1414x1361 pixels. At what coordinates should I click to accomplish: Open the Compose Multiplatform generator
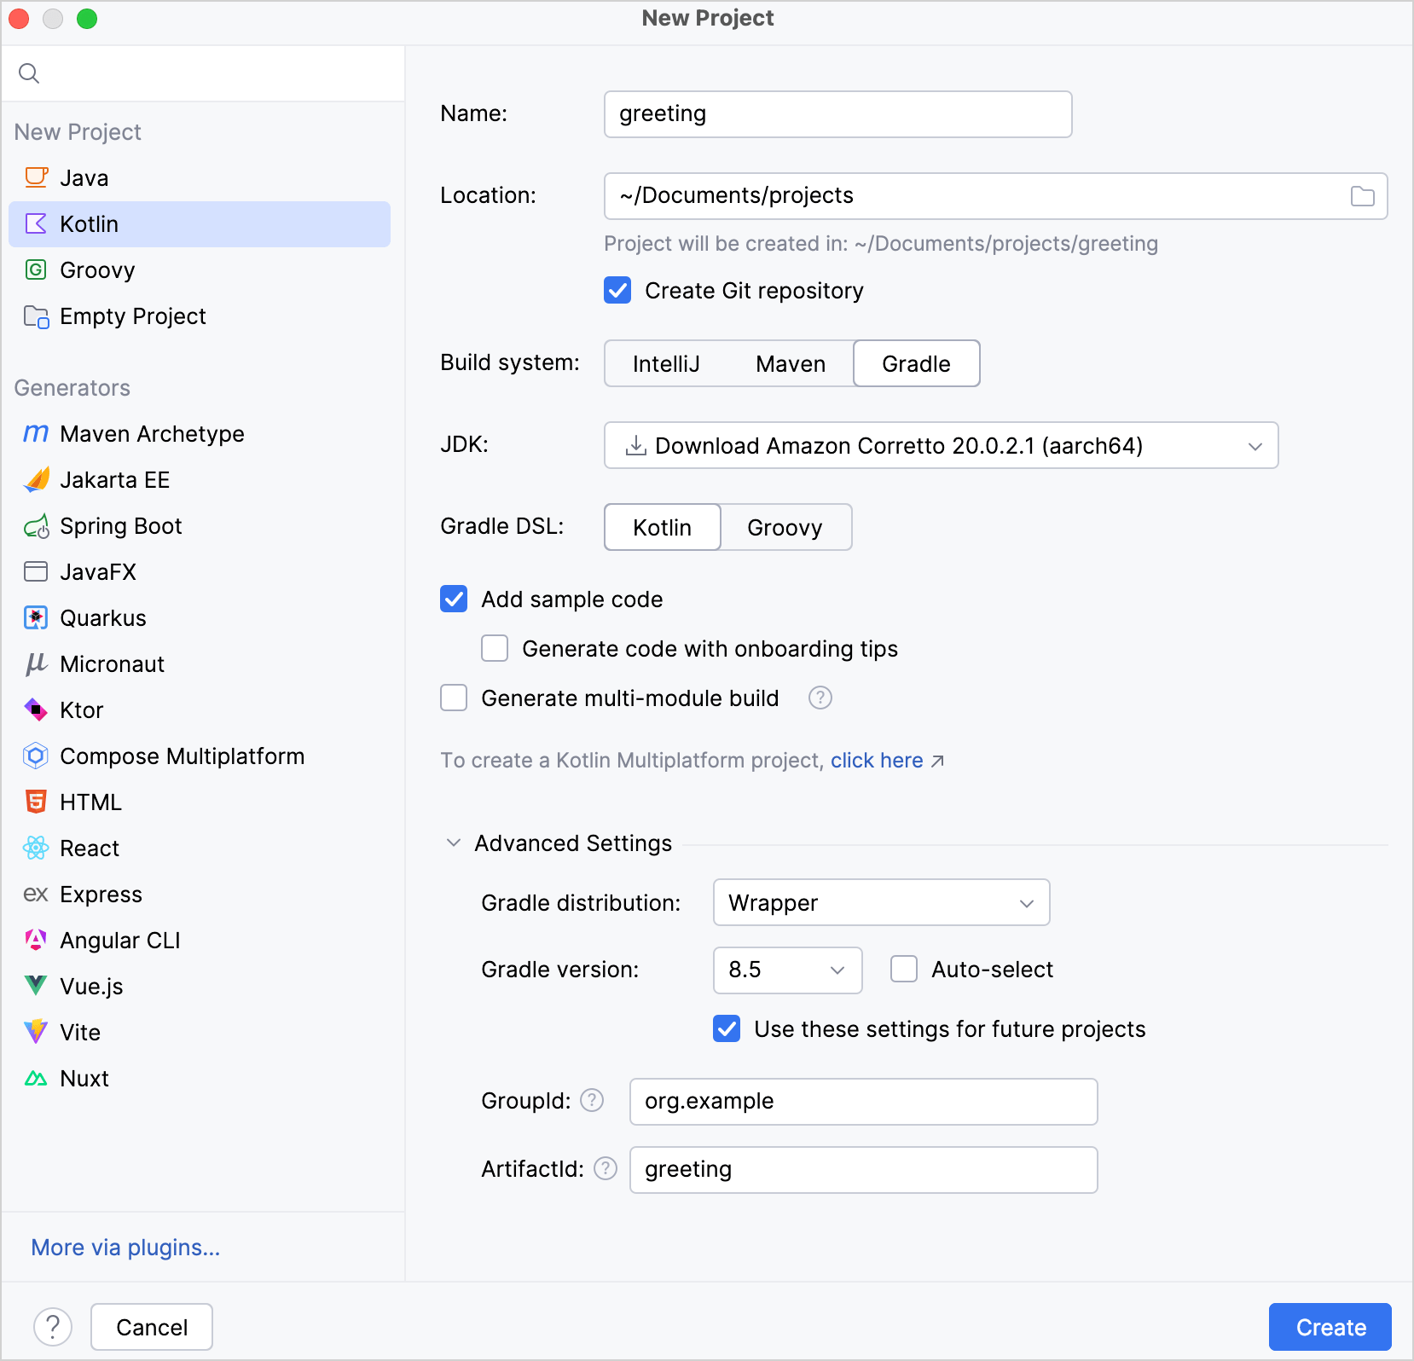[182, 756]
